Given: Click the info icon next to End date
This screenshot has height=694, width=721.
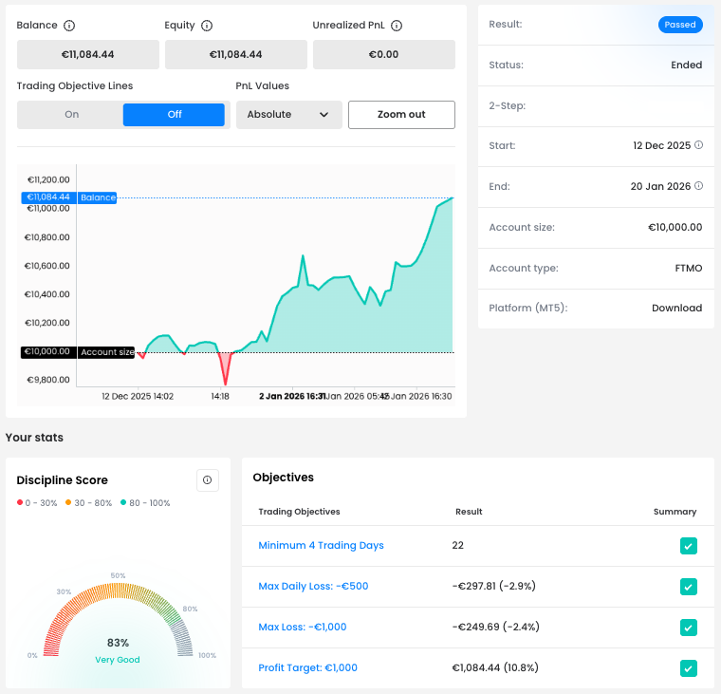Looking at the screenshot, I should tap(699, 186).
